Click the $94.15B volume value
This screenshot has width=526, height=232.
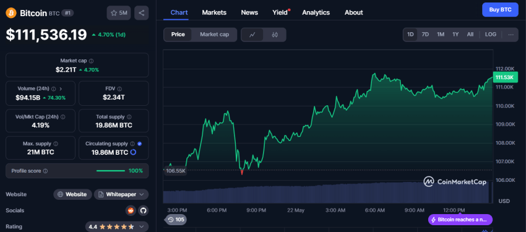pyautogui.click(x=28, y=98)
